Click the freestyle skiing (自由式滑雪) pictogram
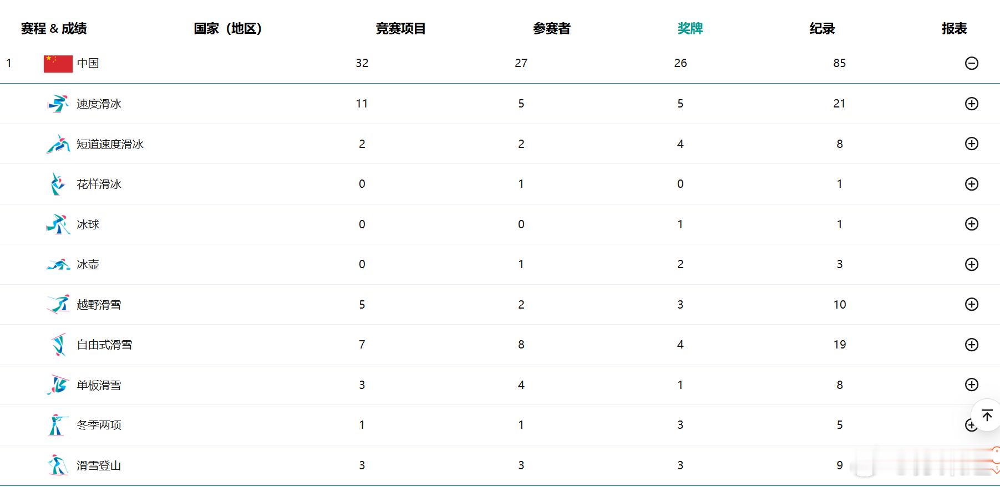The height and width of the screenshot is (487, 1000). coord(58,345)
